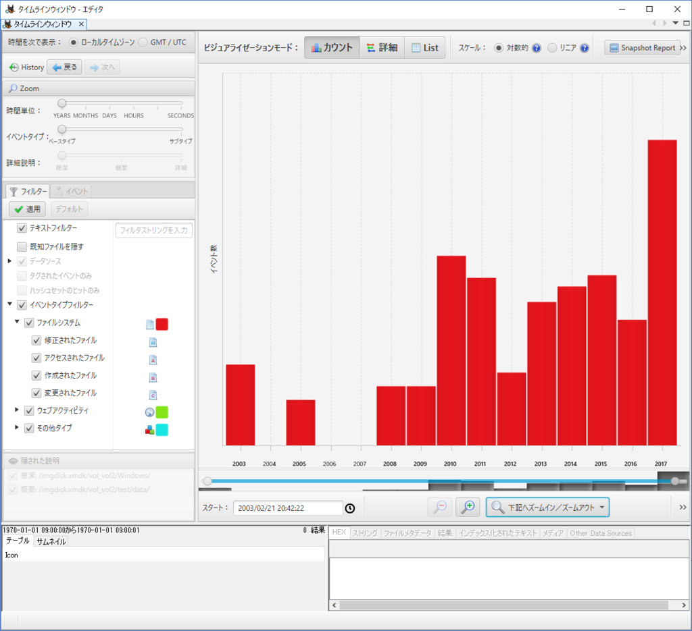Click the 時間単位 slider handle
Image resolution: width=692 pixels, height=631 pixels.
(61, 103)
